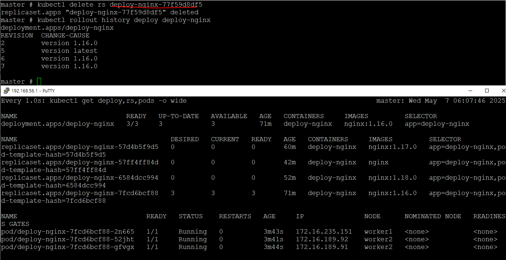Click the d-template-hash=7fcd6bcf88 line

[x=53, y=201]
